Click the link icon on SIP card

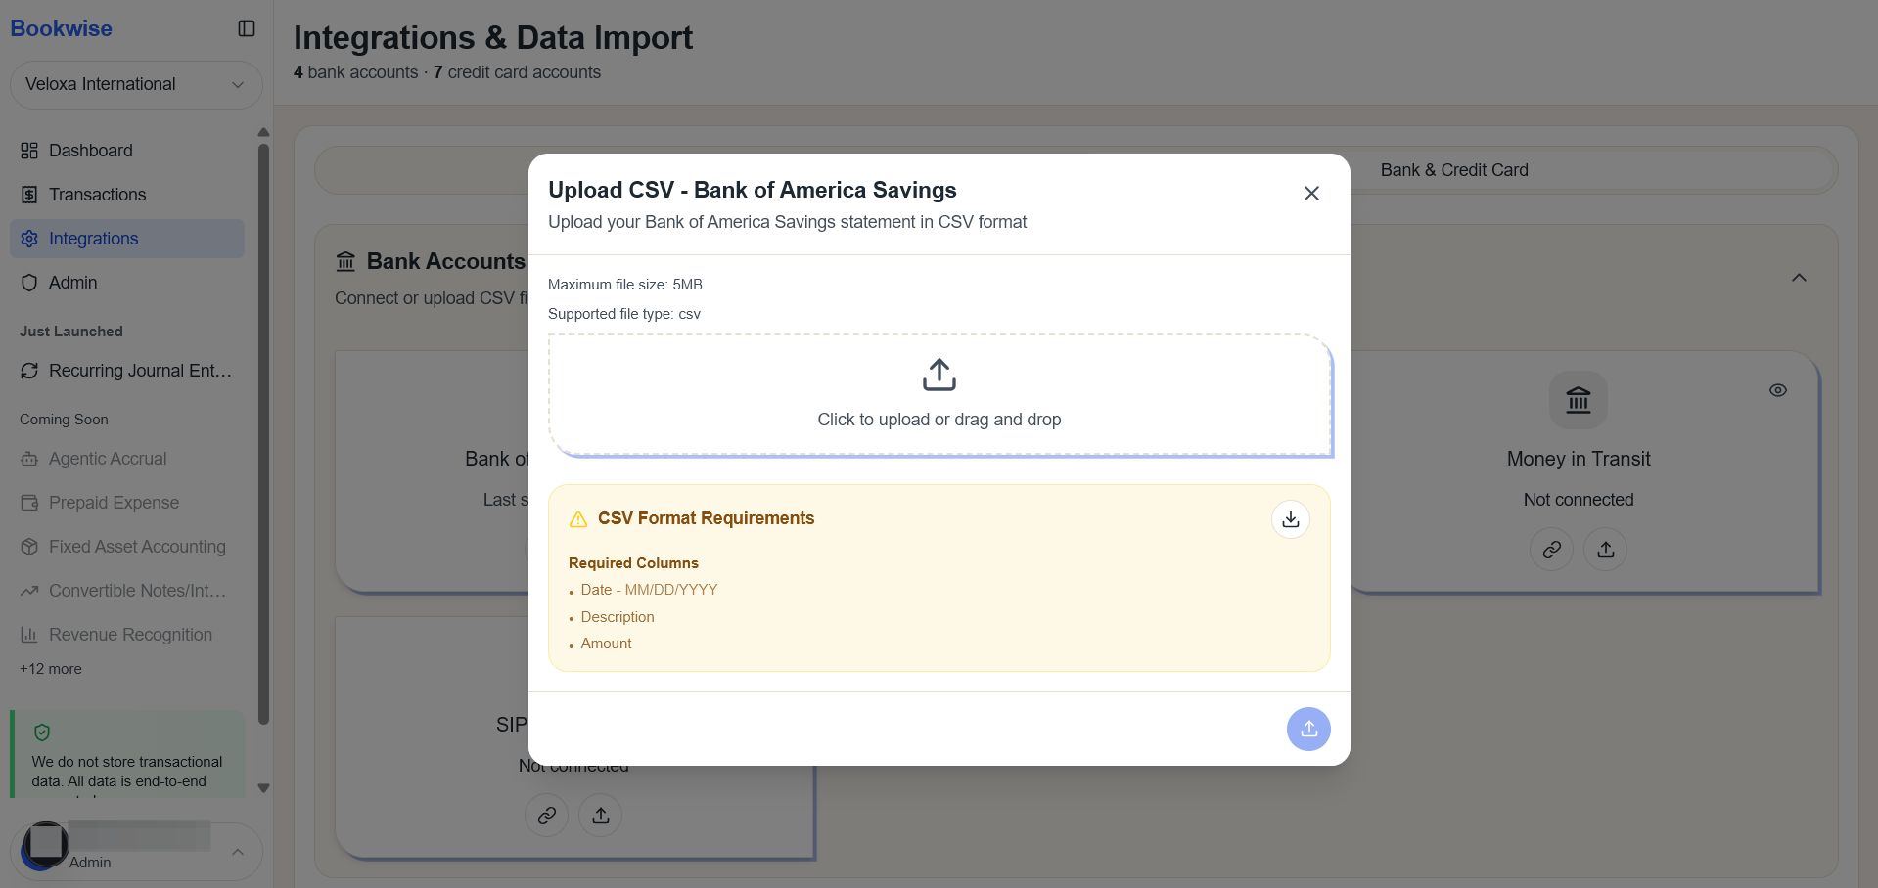(547, 816)
